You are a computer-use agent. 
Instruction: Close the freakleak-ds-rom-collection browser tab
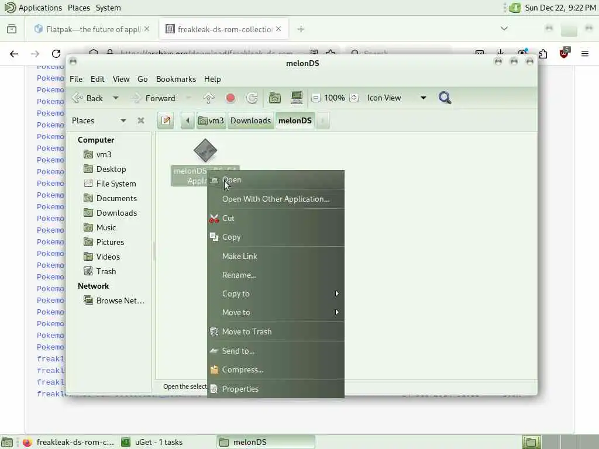point(278,29)
